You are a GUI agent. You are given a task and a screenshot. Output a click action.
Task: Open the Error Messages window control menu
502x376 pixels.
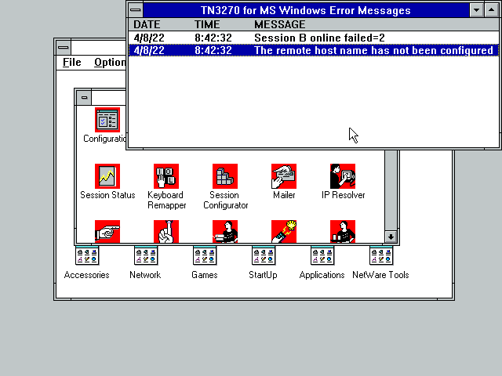(x=136, y=10)
